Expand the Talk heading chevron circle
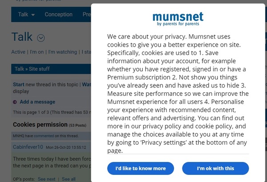Image resolution: width=267 pixels, height=182 pixels. [x=41, y=38]
